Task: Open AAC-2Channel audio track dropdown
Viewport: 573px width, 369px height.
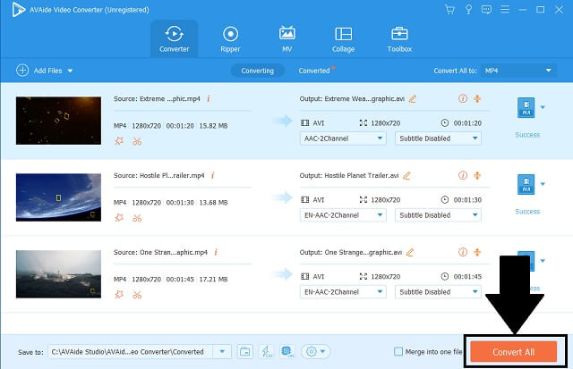Action: coord(343,138)
